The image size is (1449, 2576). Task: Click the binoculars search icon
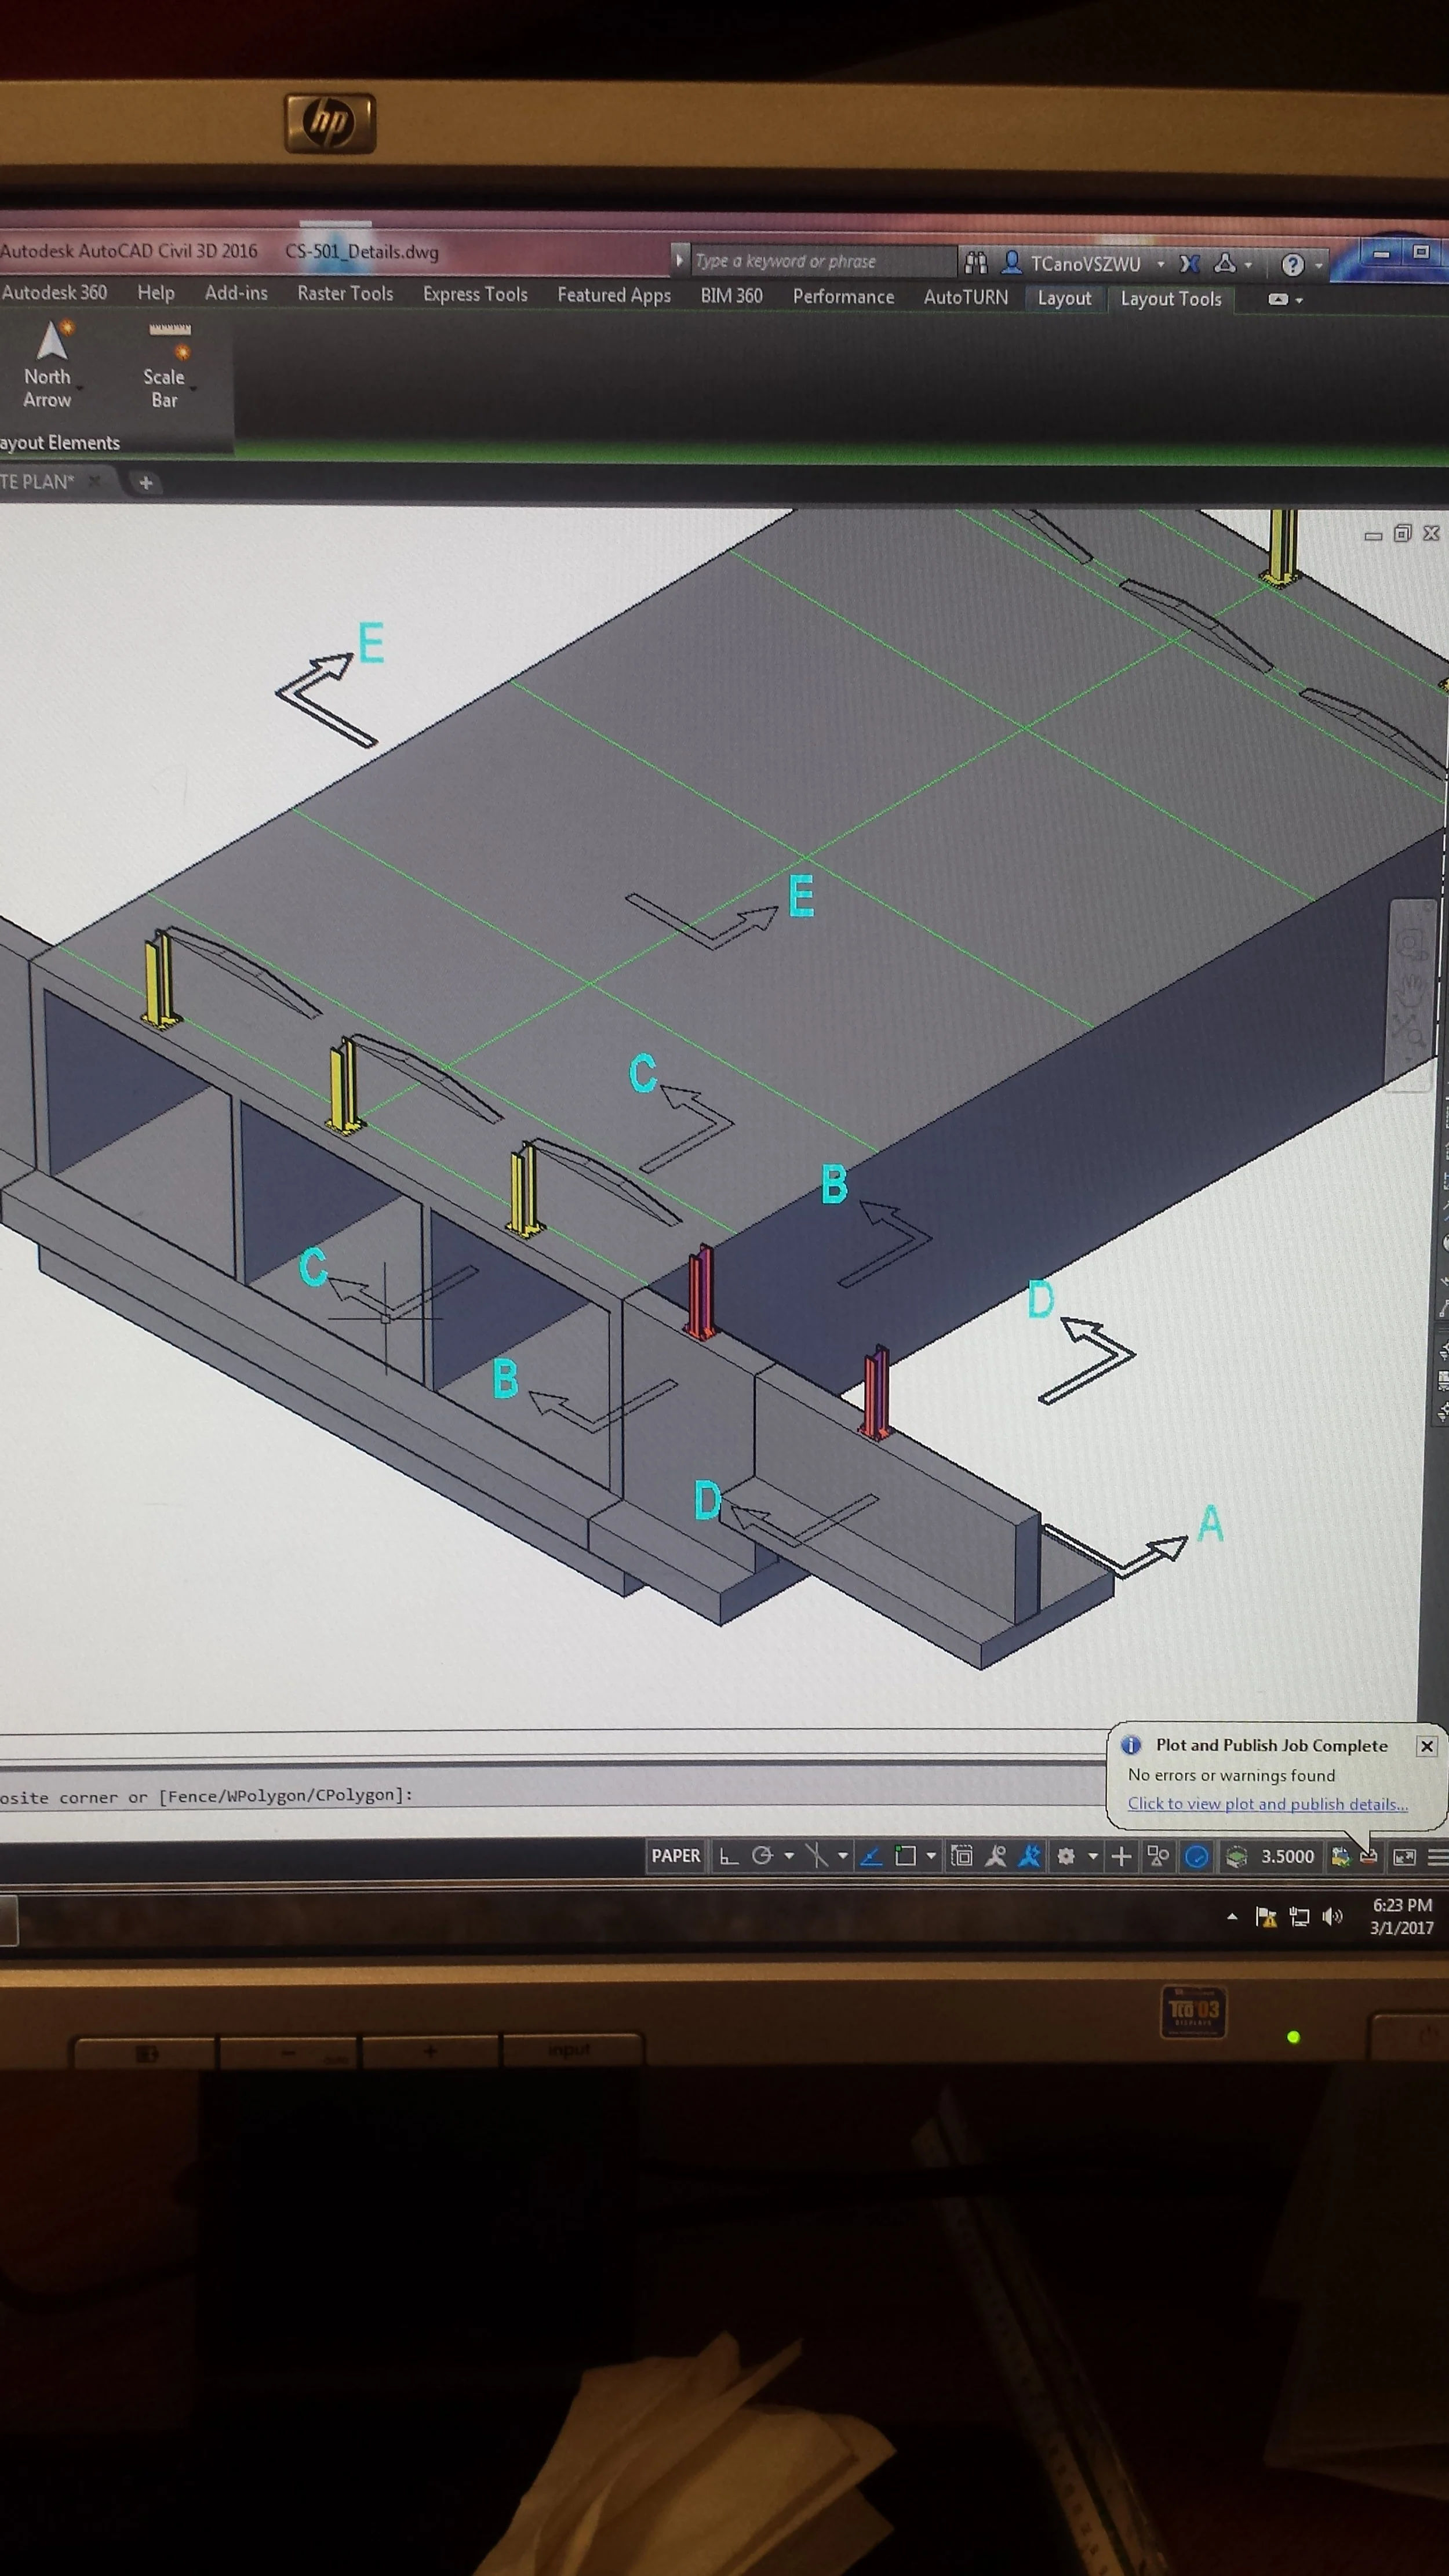976,263
